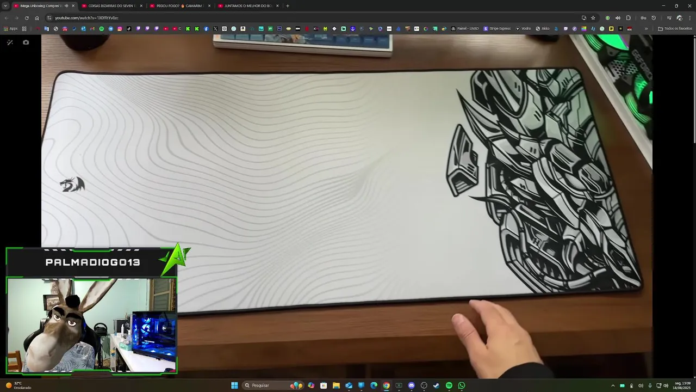This screenshot has width=696, height=392.
Task: Open the browser media/volume control extension
Action: pyautogui.click(x=618, y=18)
